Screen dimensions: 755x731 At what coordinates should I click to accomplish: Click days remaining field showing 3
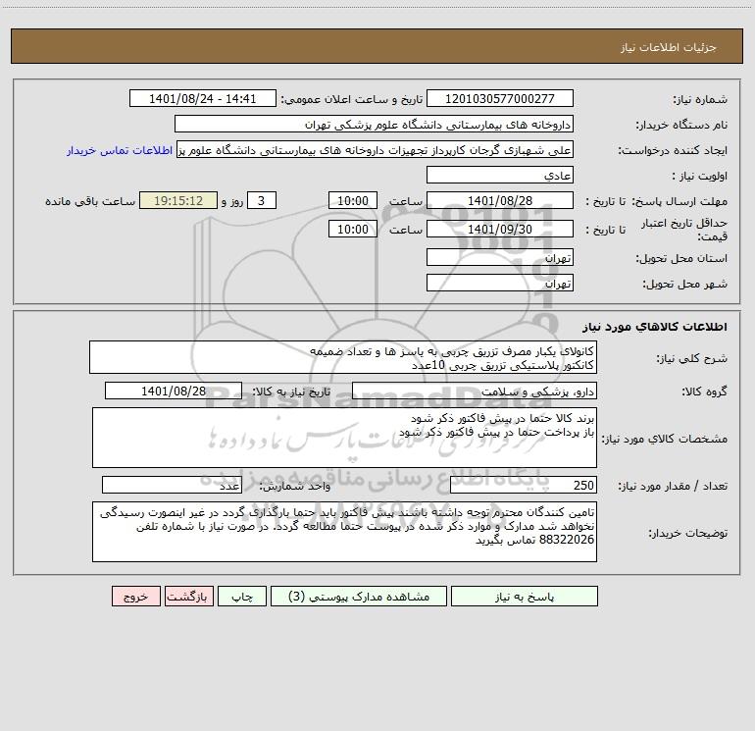pyautogui.click(x=262, y=200)
